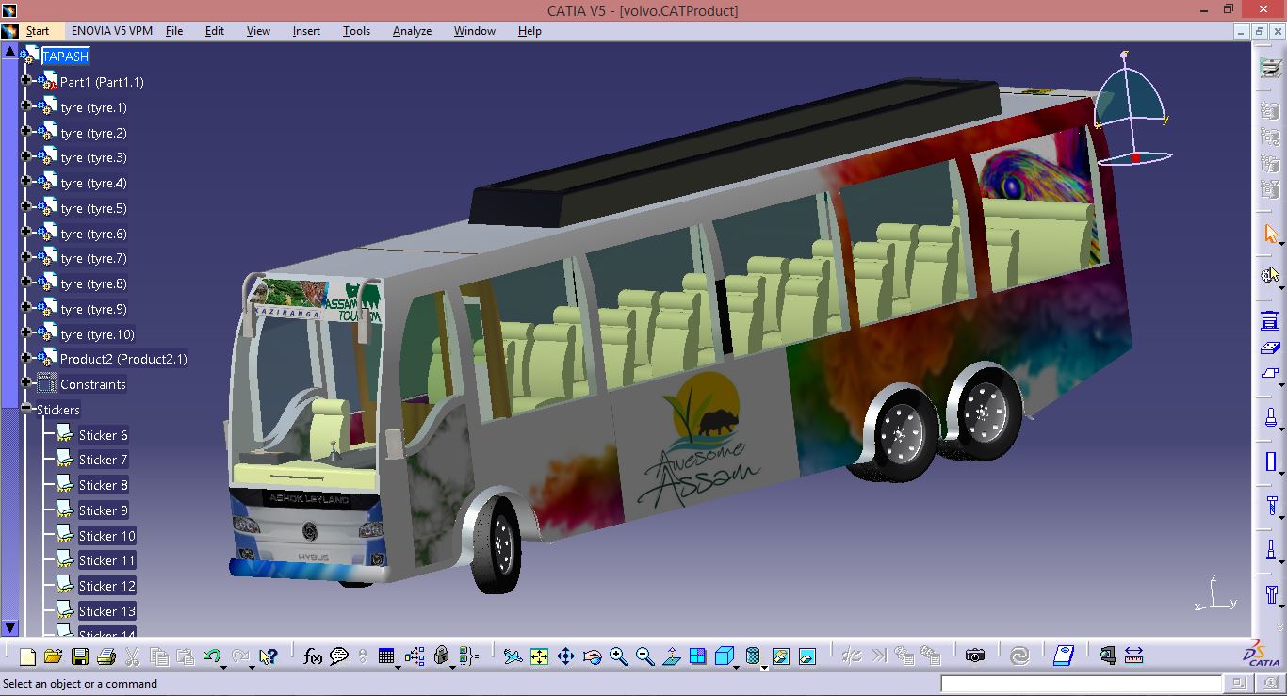Click the Start icon at top-left

tap(9, 31)
